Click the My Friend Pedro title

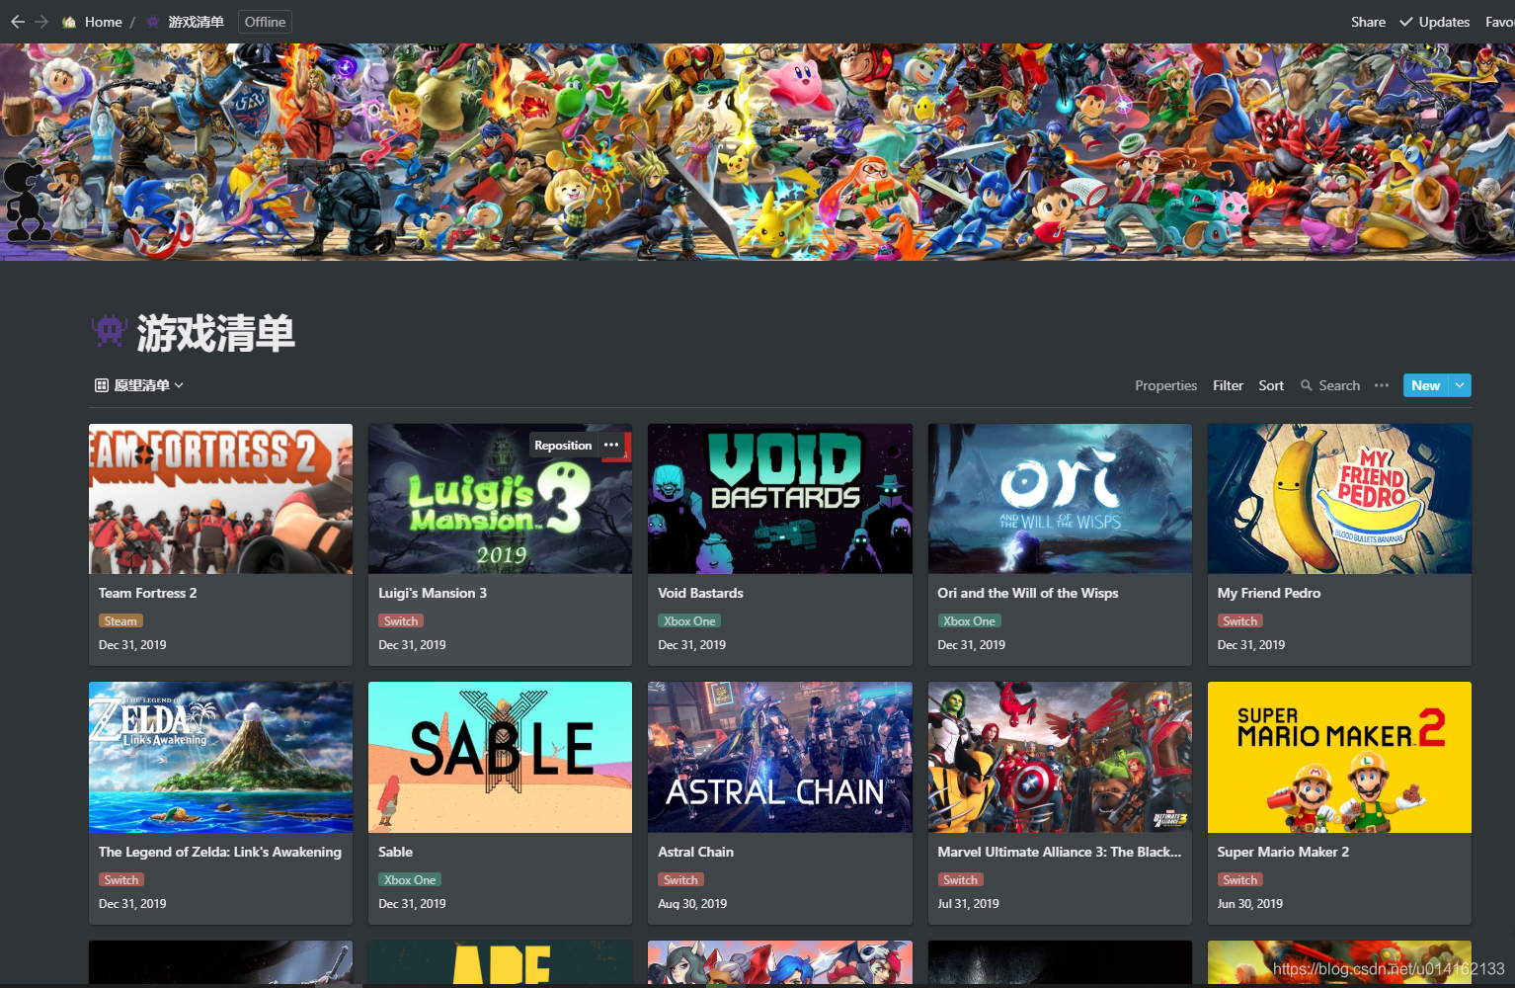tap(1268, 593)
